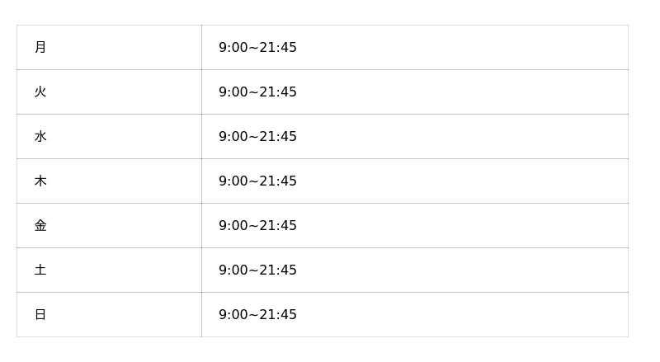This screenshot has height=362, width=660.
Task: Click the 日 (Sunday) day label
Action: click(40, 315)
